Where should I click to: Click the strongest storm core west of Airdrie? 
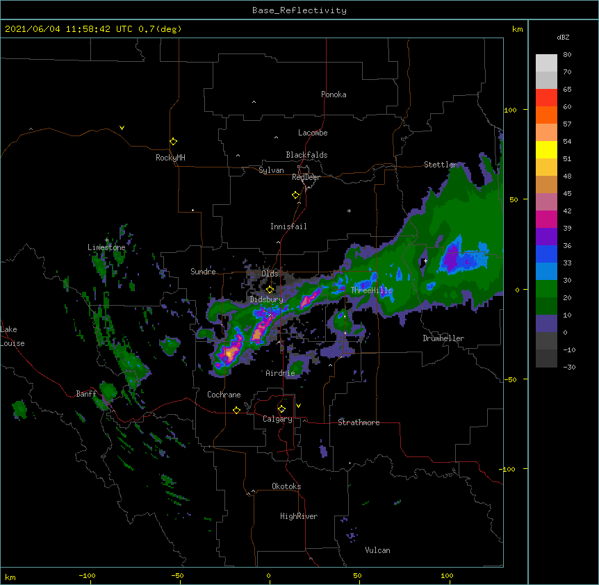coord(229,354)
